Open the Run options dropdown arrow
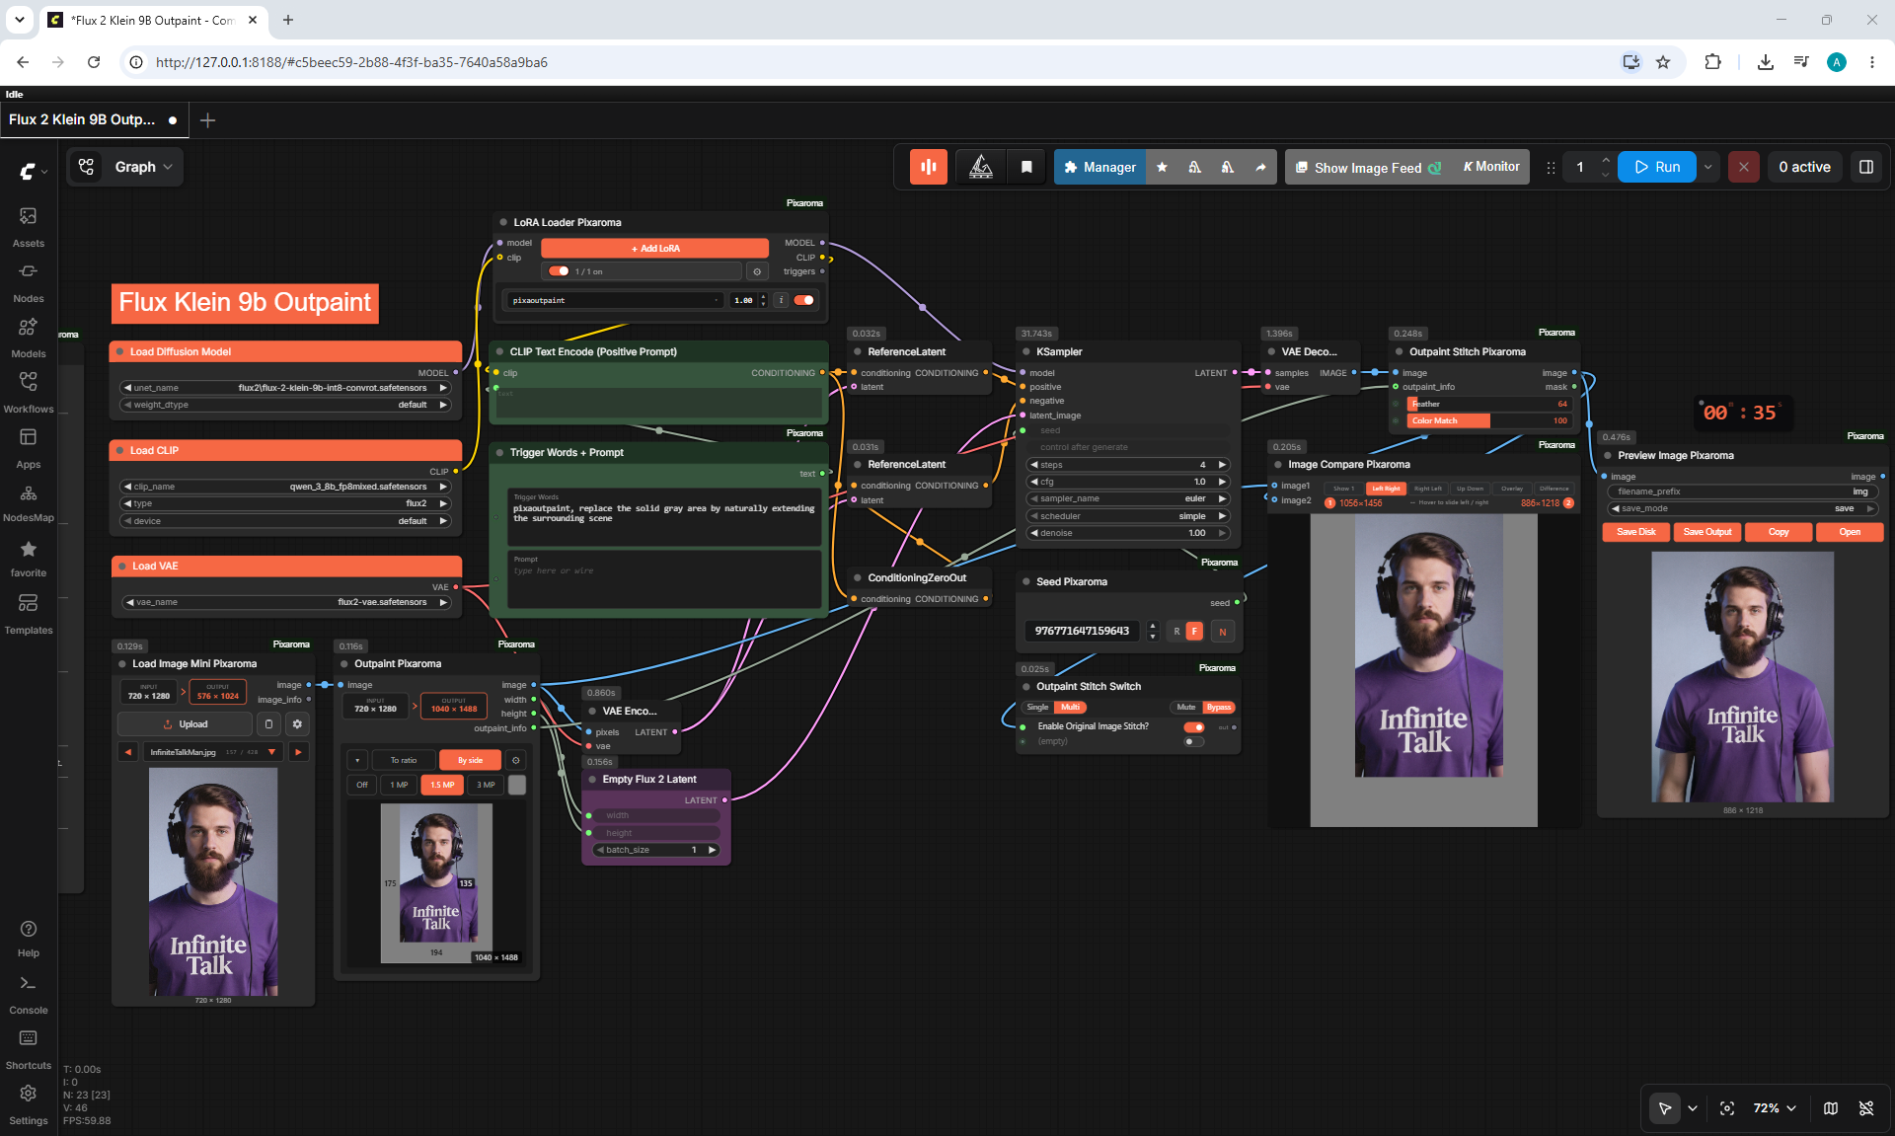Viewport: 1895px width, 1136px height. [x=1708, y=167]
